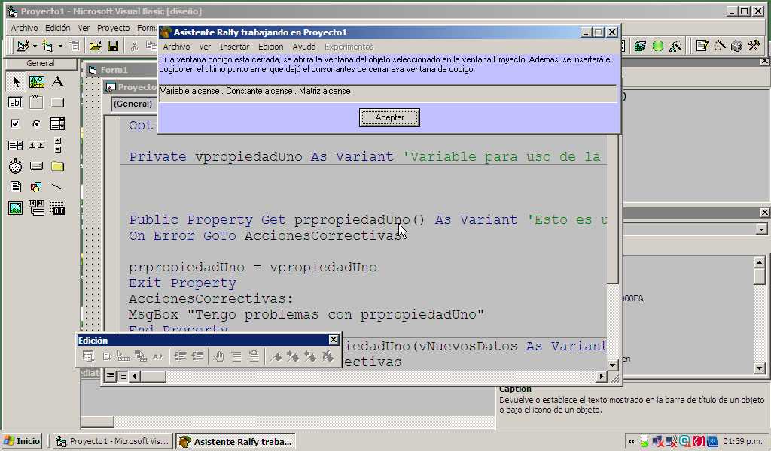Select the VScrollBar control tool
The height and width of the screenshot is (451, 771).
[x=57, y=145]
